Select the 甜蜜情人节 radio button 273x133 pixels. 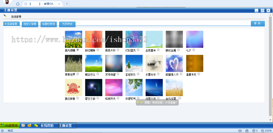click(181, 74)
